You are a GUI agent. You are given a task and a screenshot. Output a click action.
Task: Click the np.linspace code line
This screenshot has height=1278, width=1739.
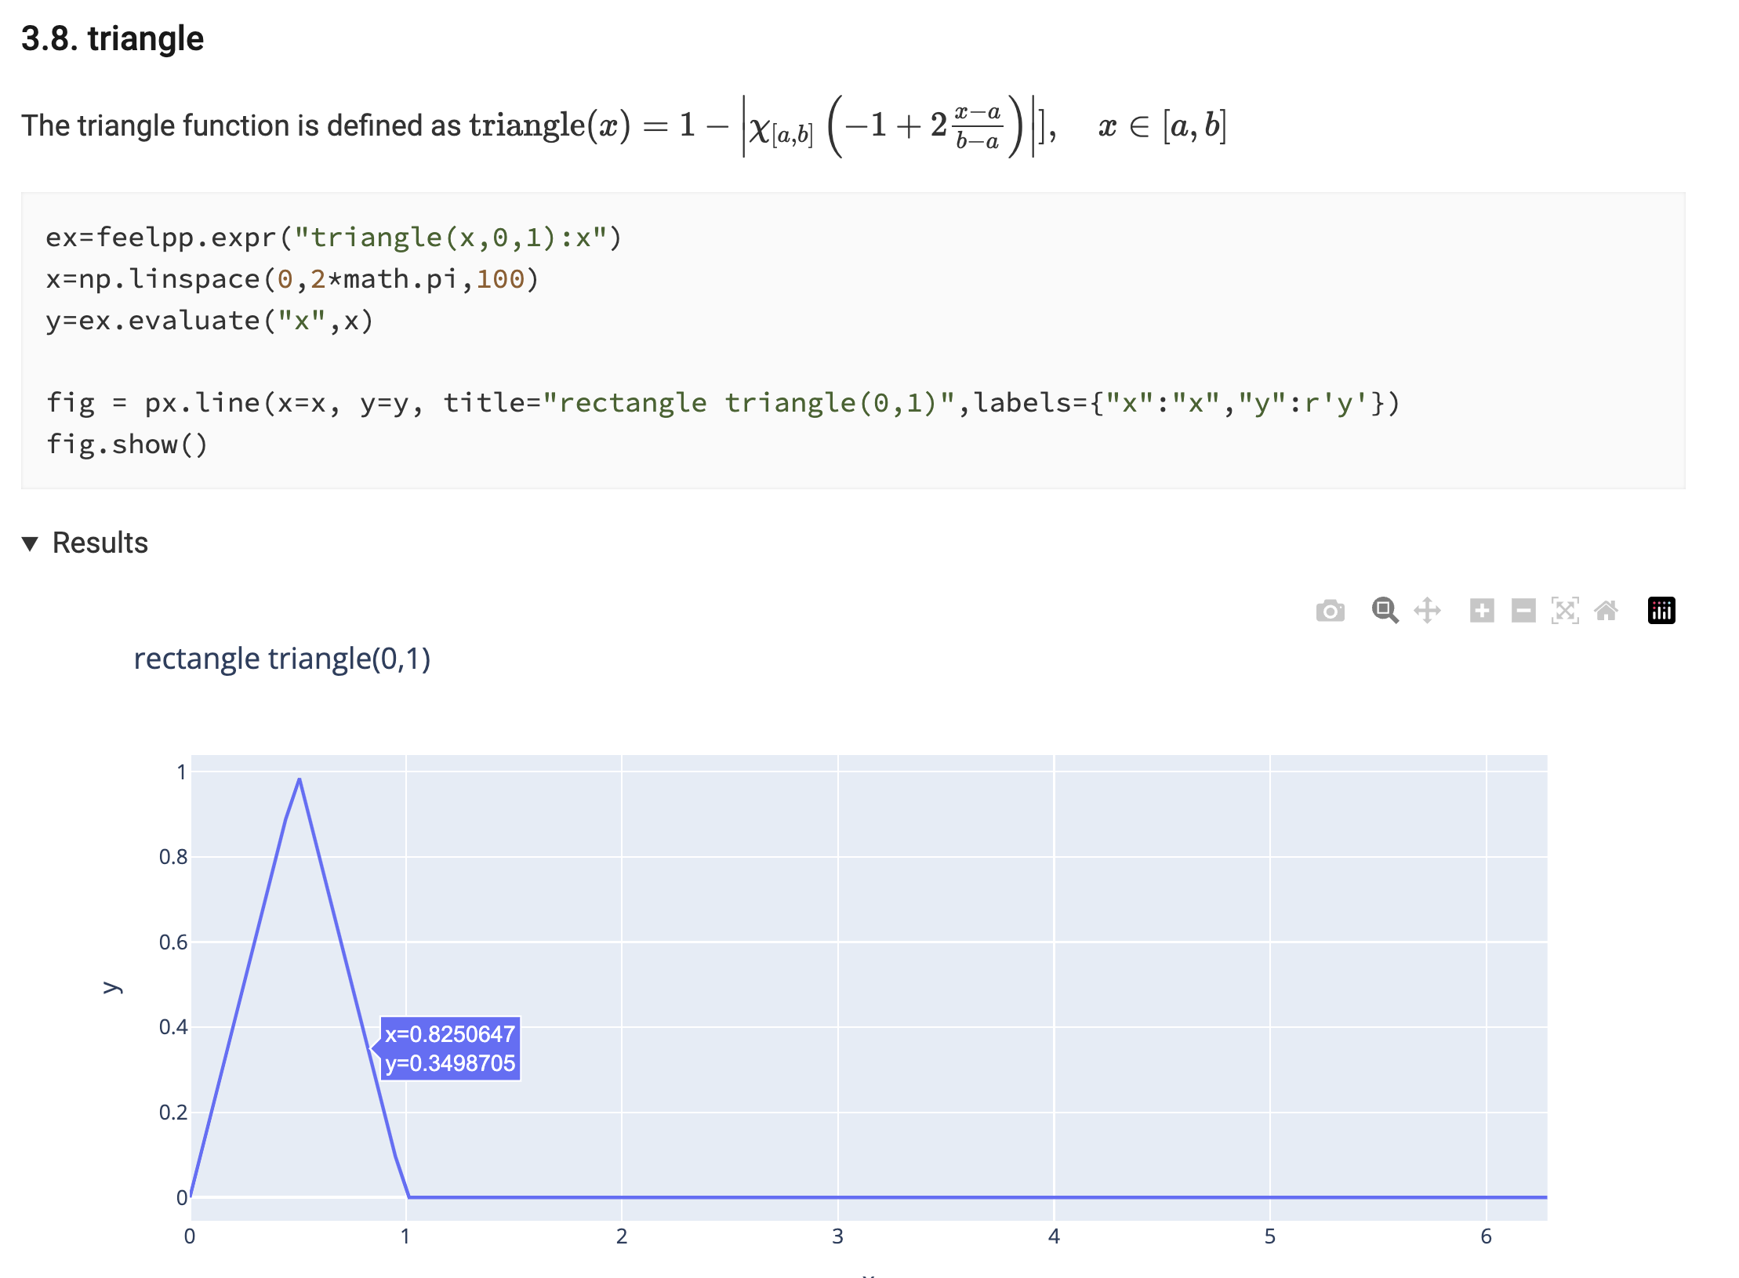(x=292, y=278)
